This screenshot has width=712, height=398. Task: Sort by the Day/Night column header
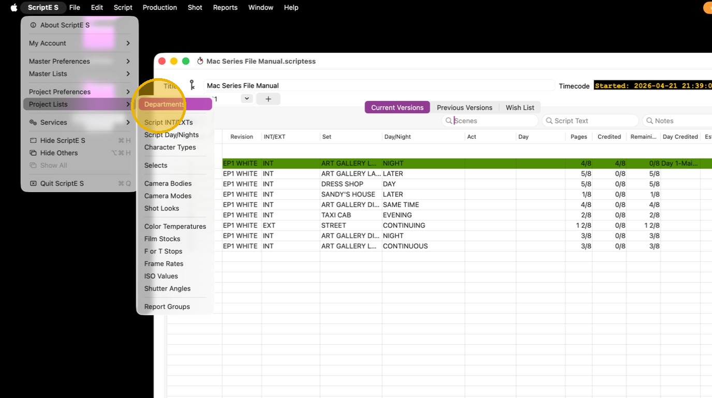pyautogui.click(x=423, y=137)
